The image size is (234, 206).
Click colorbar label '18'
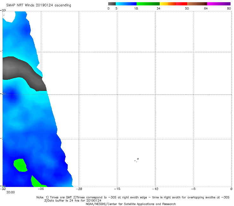[136, 8]
